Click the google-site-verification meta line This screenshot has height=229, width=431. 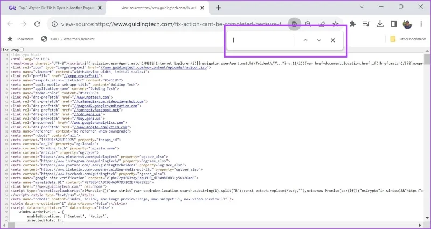(104, 178)
